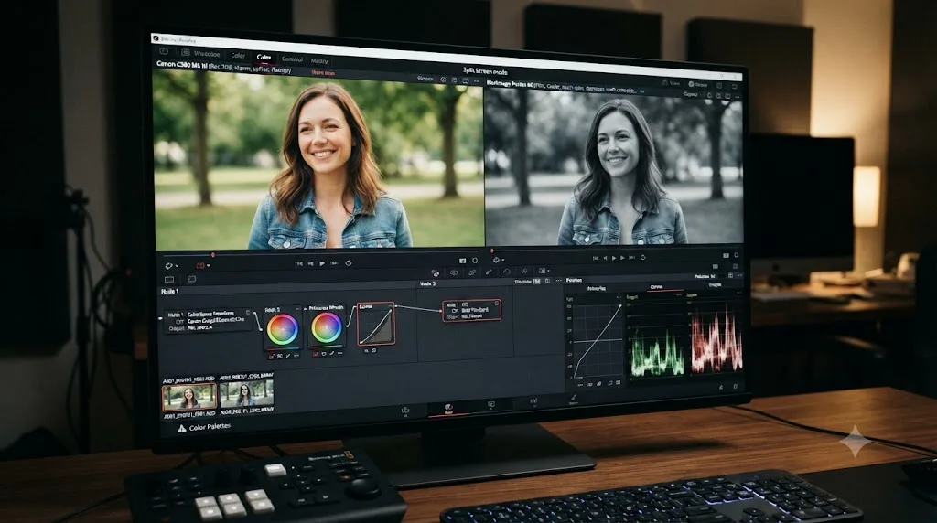Click the second panel icon beside clips icon

point(191,279)
